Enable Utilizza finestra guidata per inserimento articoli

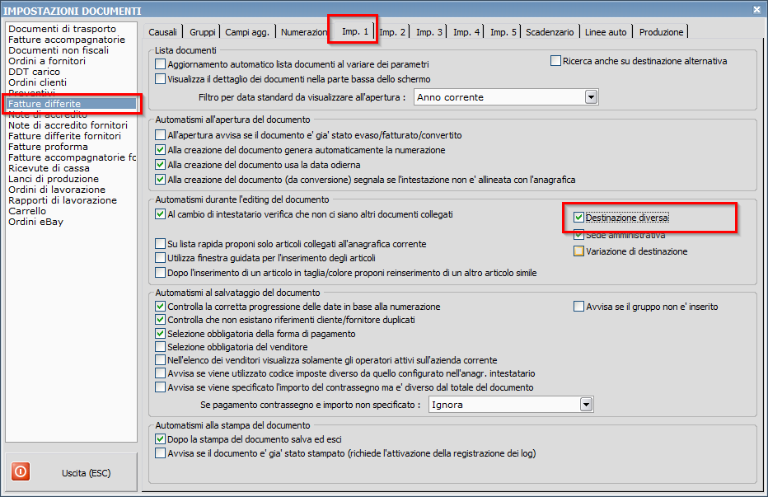point(160,257)
